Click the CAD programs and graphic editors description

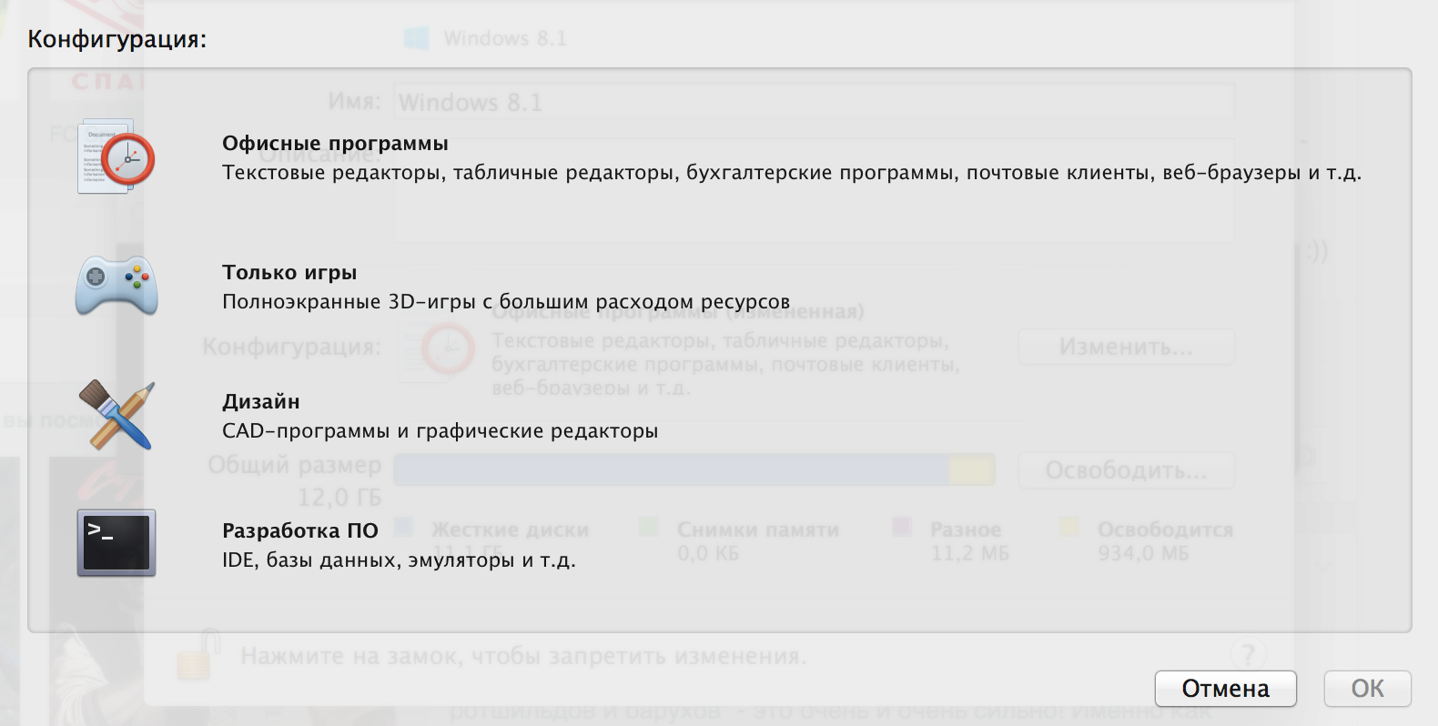coord(440,431)
